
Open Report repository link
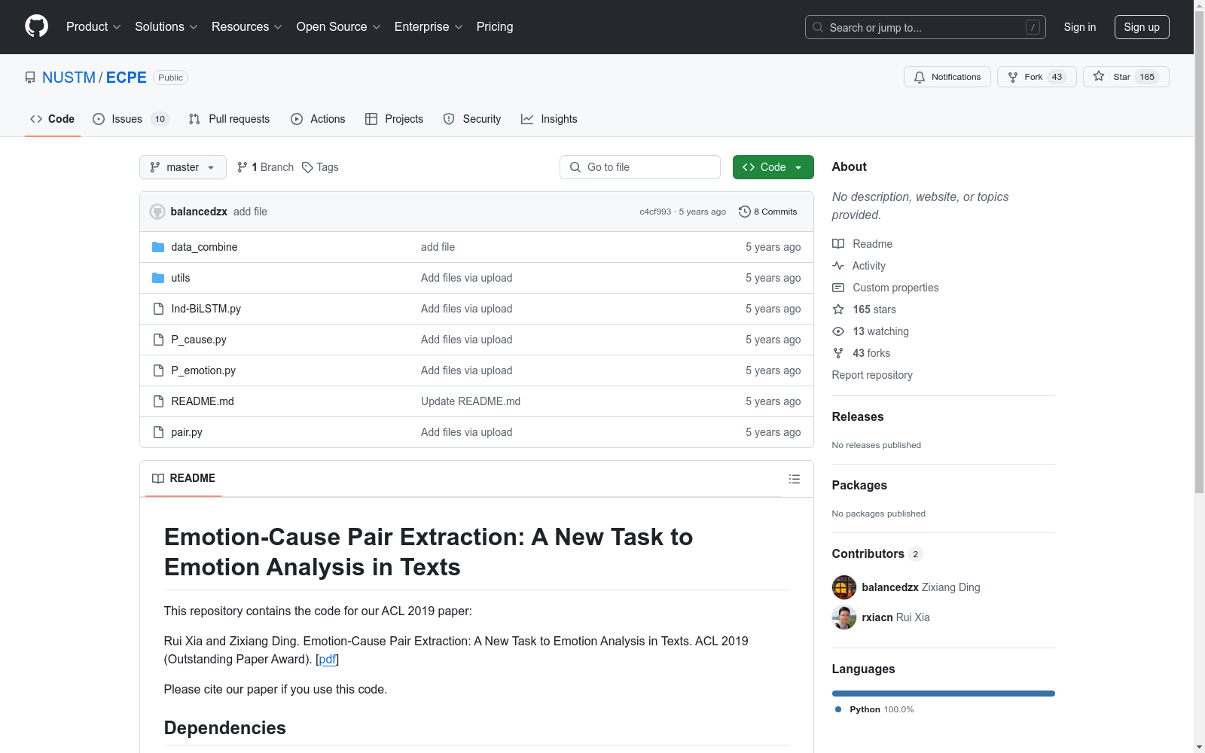[x=872, y=375]
